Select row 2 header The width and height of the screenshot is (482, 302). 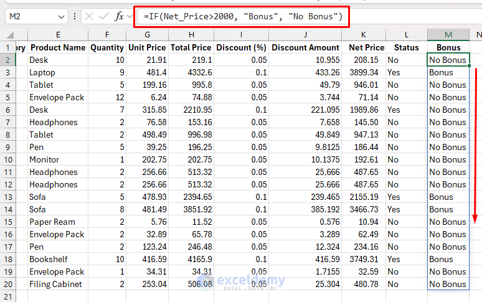(7, 60)
